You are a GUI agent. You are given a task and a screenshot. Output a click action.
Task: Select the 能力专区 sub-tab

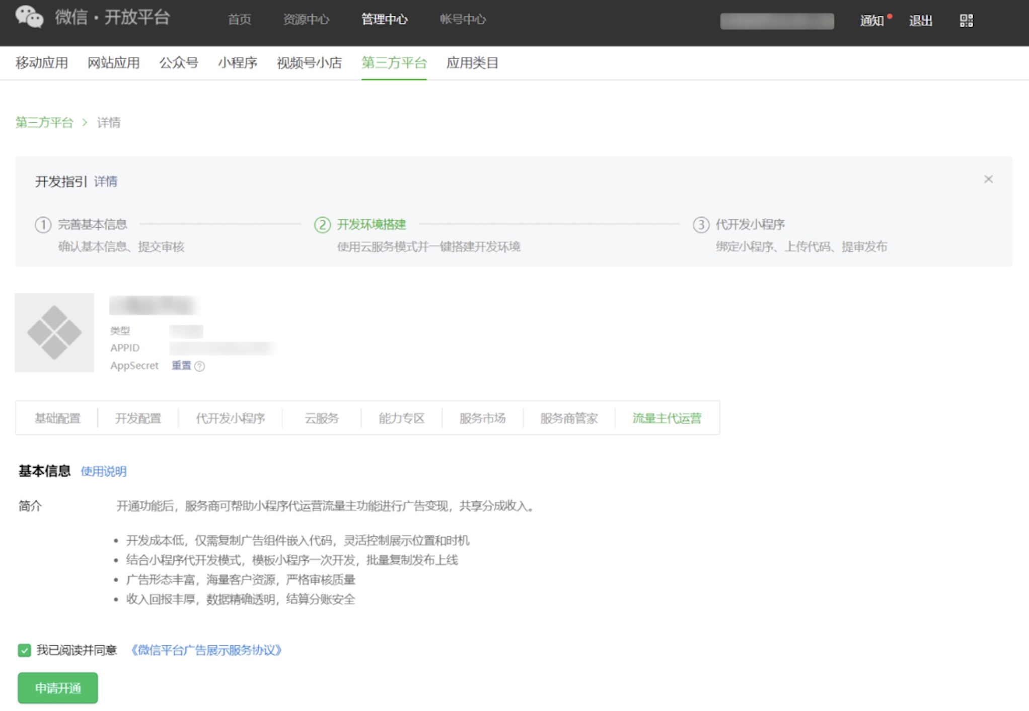(402, 418)
